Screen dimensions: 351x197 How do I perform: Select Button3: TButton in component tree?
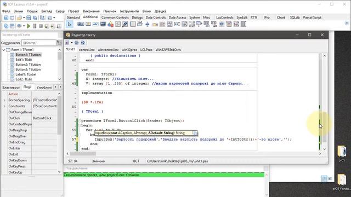click(x=28, y=69)
